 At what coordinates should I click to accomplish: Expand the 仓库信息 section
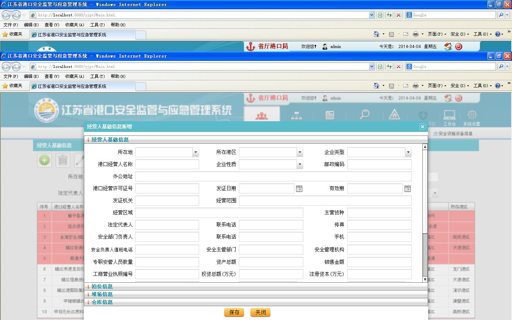click(102, 302)
